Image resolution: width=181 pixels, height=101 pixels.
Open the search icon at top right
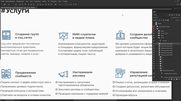pos(178,4)
